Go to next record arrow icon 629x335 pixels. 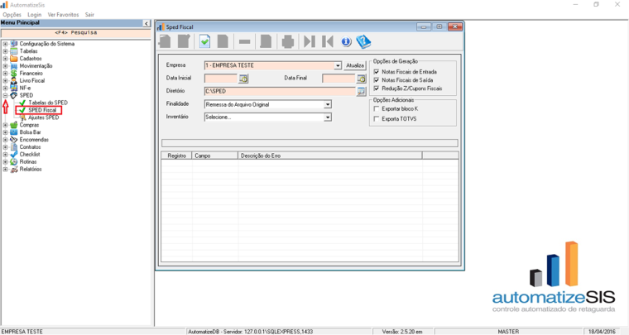coord(310,41)
